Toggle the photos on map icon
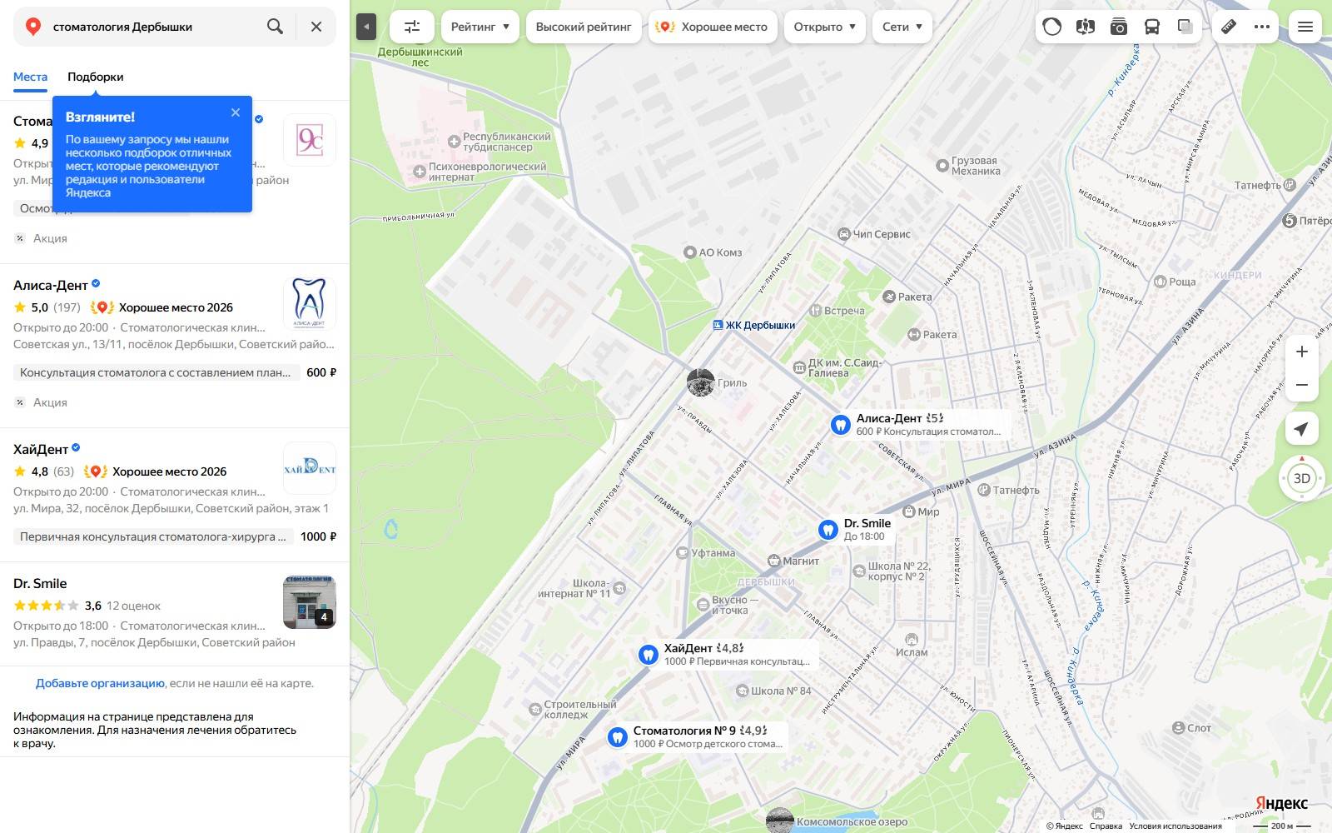Image resolution: width=1332 pixels, height=833 pixels. pyautogui.click(x=1118, y=27)
